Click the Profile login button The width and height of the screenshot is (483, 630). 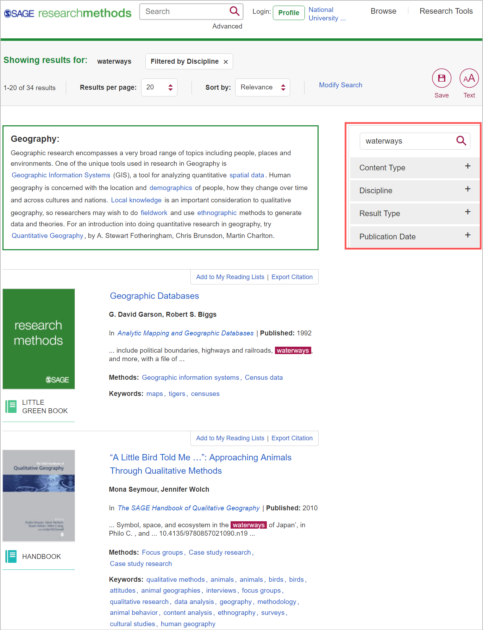click(289, 13)
